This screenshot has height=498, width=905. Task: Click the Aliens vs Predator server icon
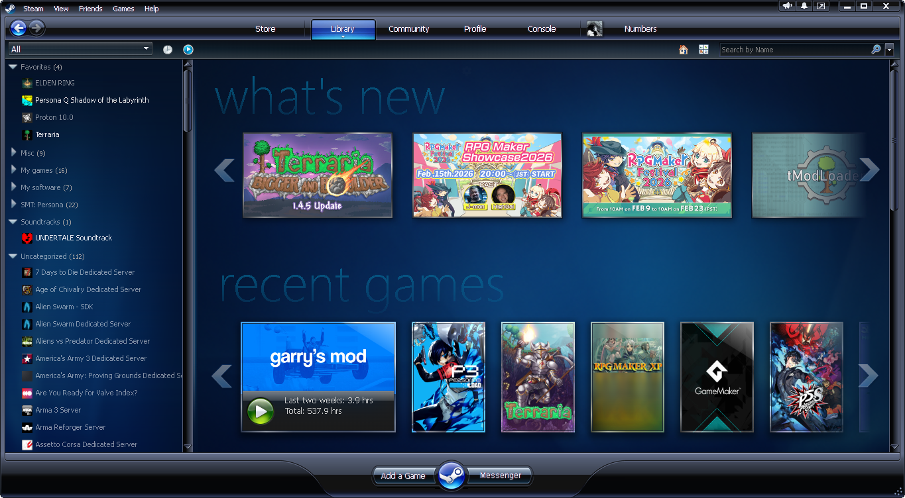(x=27, y=341)
